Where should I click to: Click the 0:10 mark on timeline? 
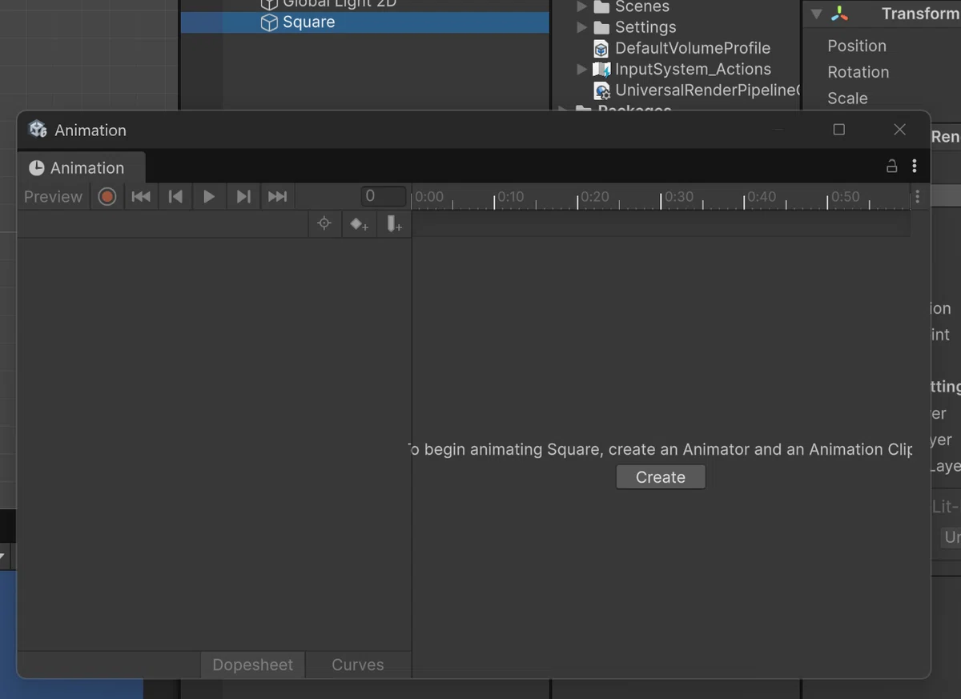509,196
